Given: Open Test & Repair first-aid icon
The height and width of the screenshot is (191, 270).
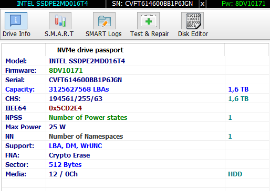Looking at the screenshot, I should click(148, 20).
